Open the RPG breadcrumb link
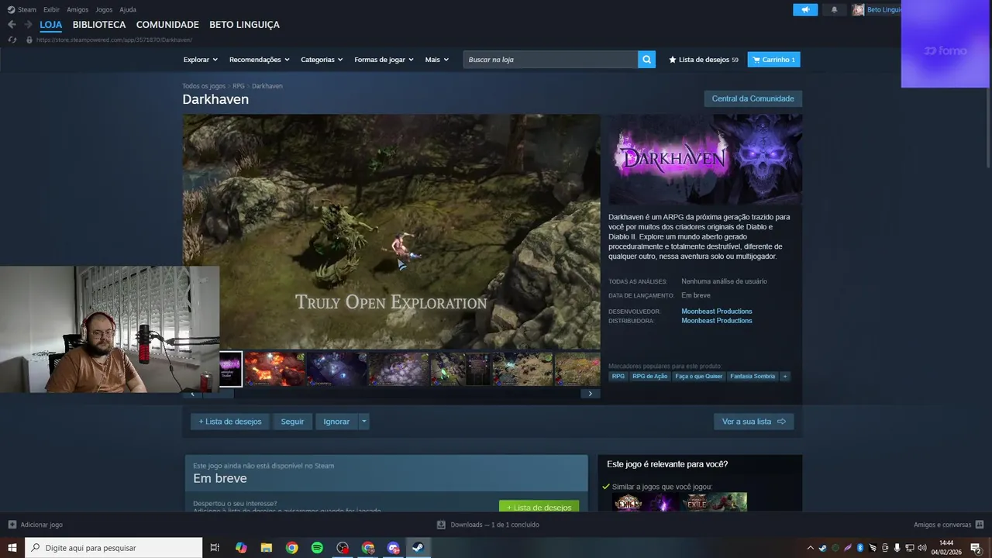 pyautogui.click(x=239, y=86)
